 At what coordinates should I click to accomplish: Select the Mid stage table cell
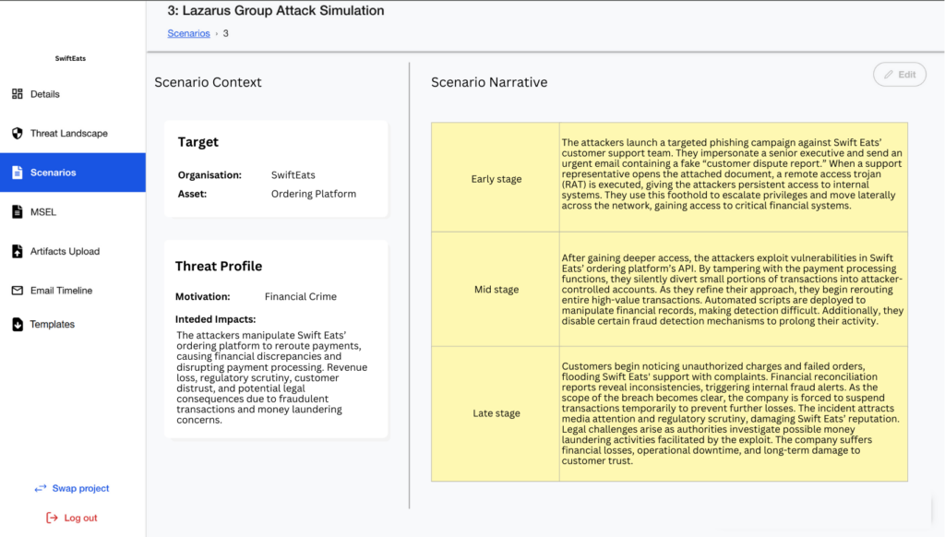point(496,290)
